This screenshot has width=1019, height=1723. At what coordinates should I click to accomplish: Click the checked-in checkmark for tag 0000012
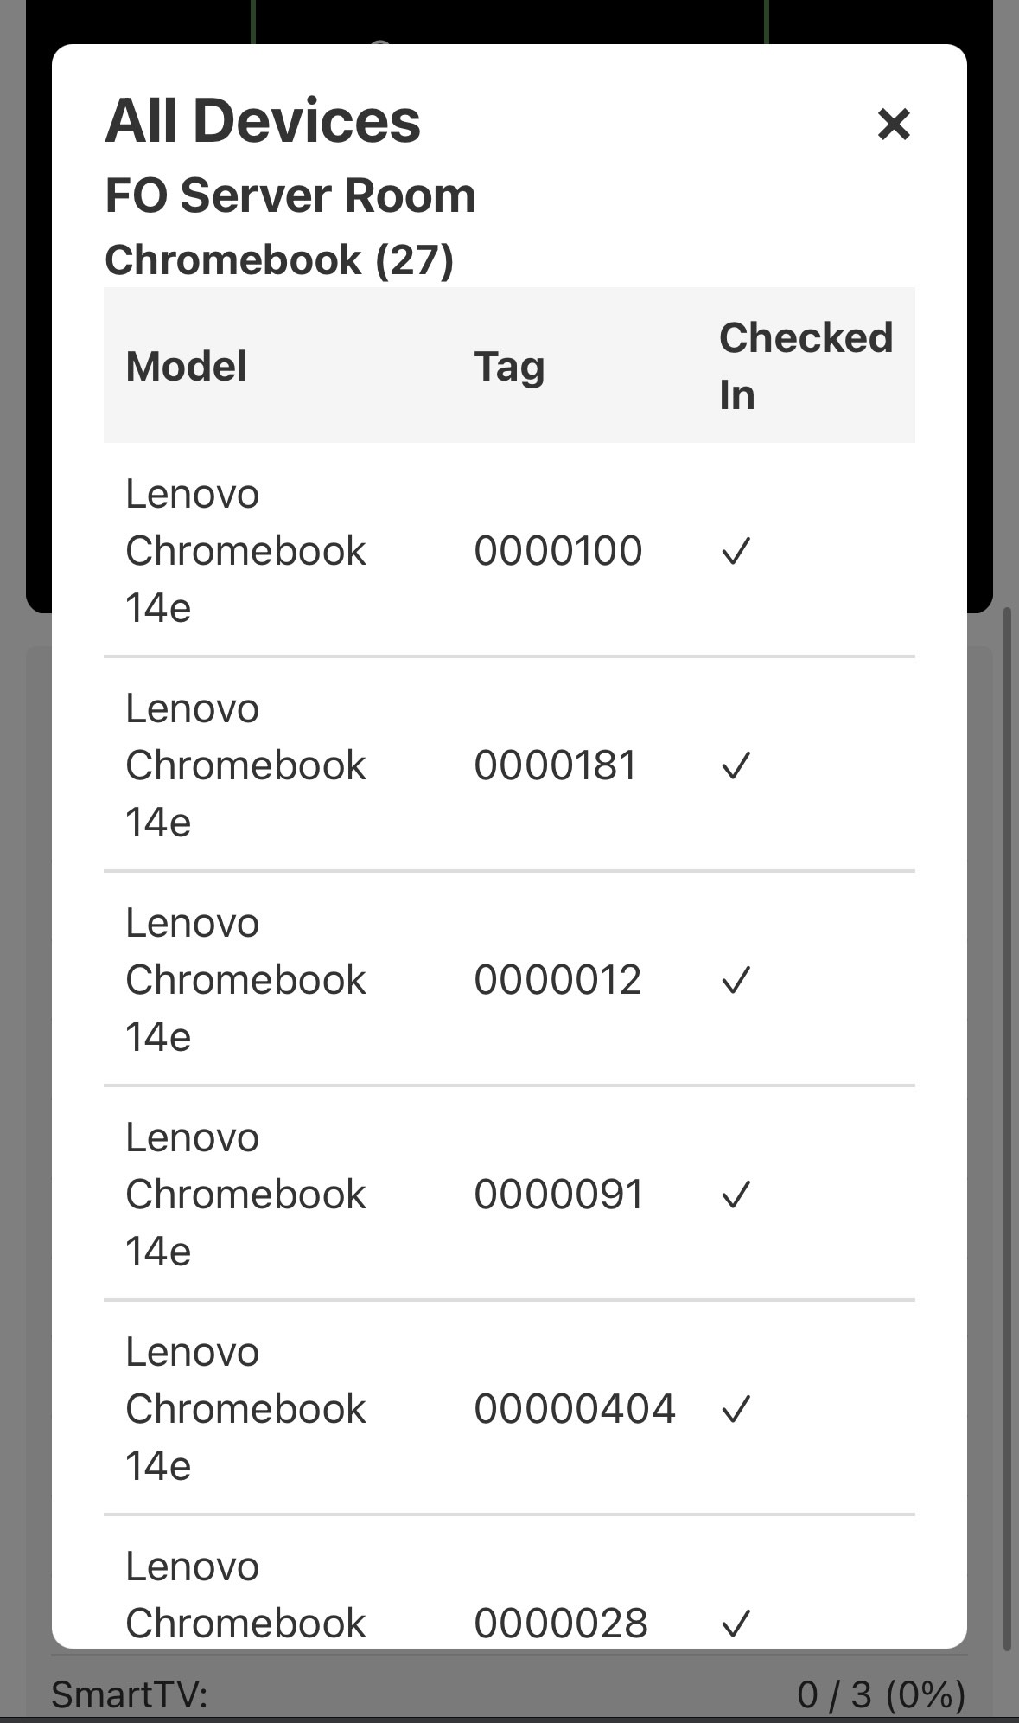[x=736, y=980]
